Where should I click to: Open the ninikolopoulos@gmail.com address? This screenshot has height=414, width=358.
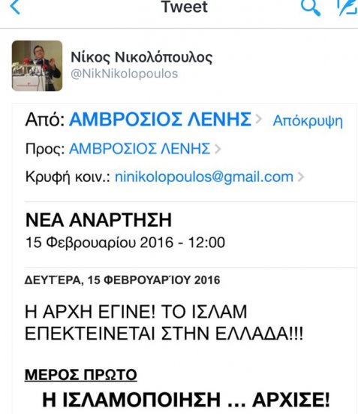coord(204,177)
